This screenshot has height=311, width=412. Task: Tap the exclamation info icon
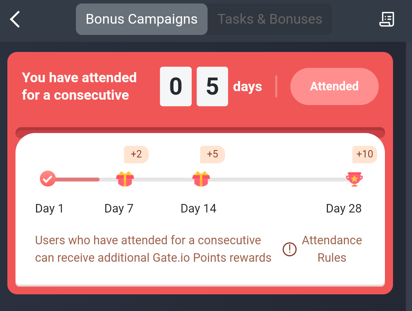pos(290,249)
